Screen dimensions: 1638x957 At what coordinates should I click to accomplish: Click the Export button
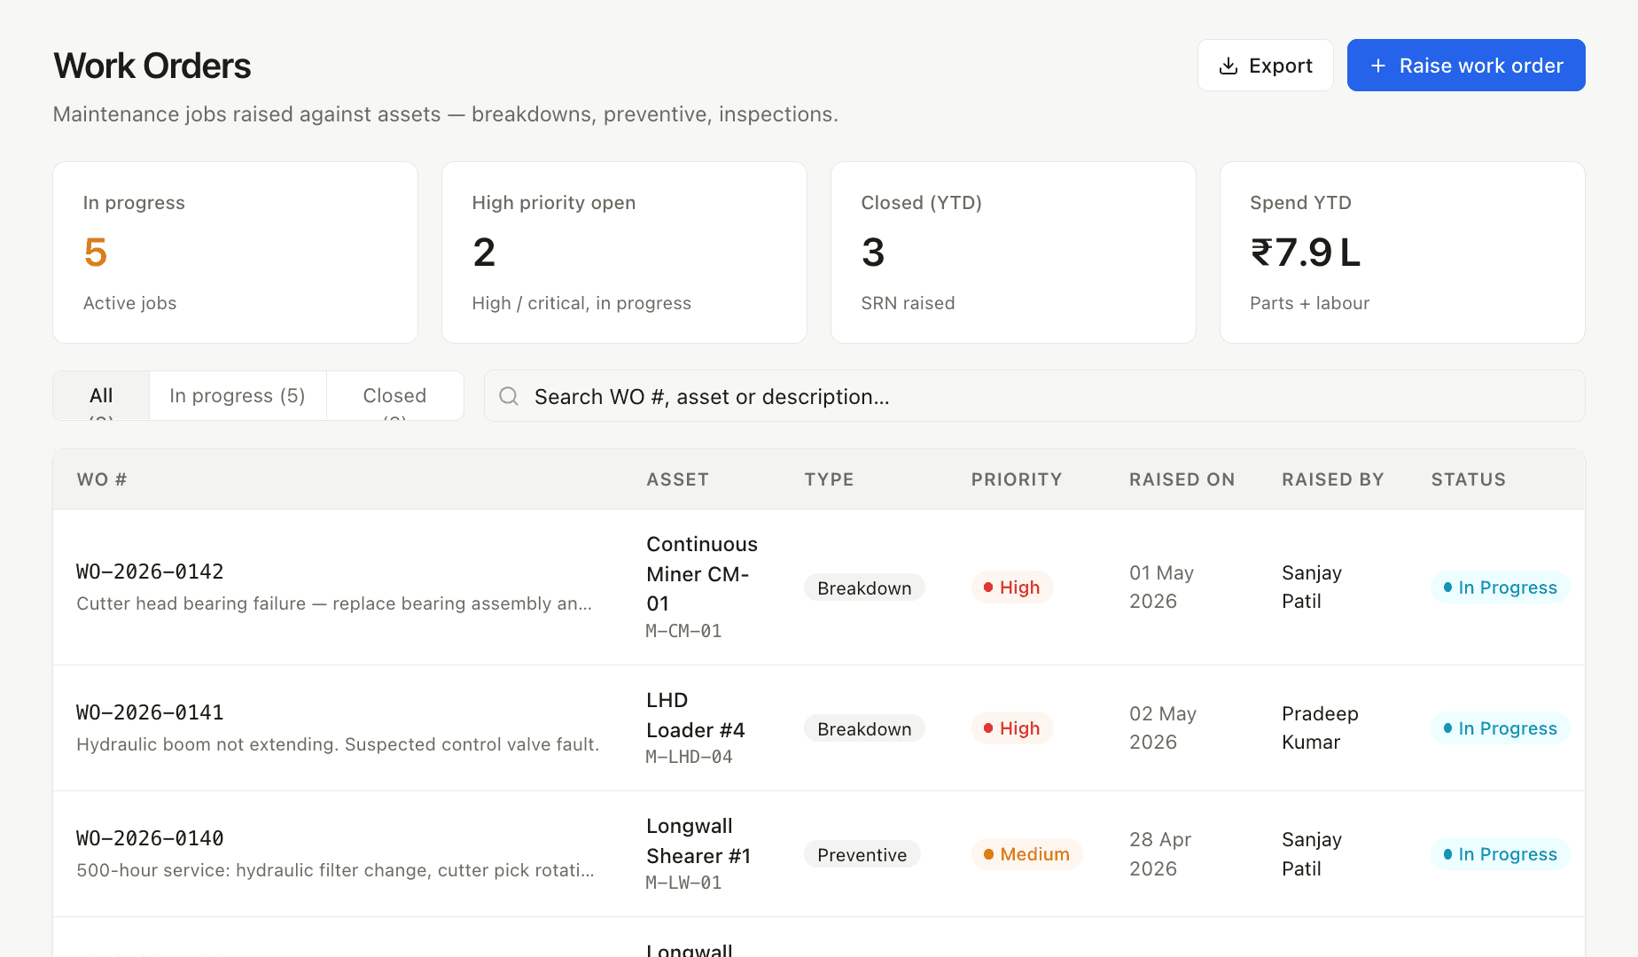(x=1266, y=66)
